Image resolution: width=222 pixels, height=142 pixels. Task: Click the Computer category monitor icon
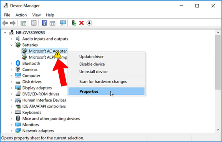click(x=18, y=76)
